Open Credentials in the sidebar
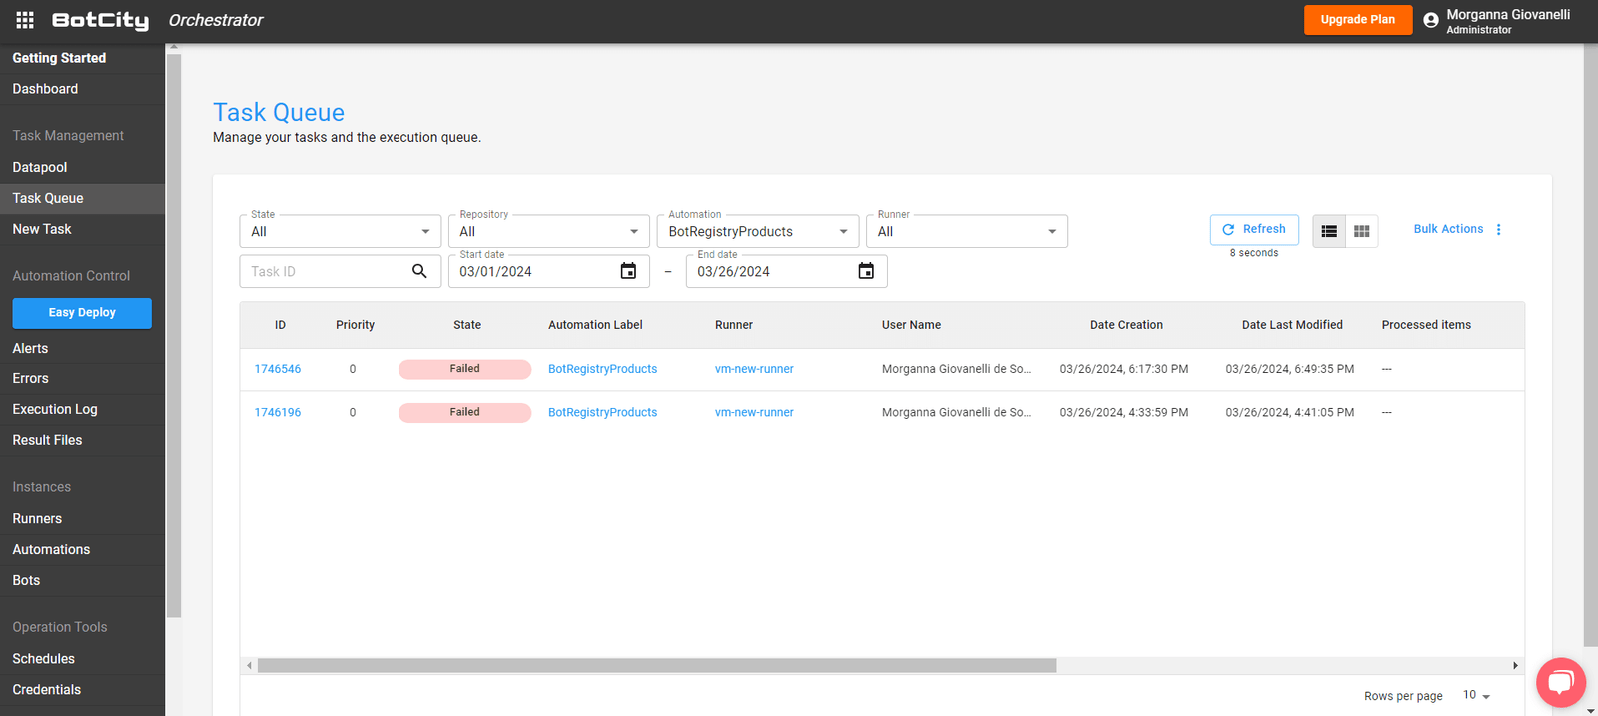1598x716 pixels. coord(47,689)
